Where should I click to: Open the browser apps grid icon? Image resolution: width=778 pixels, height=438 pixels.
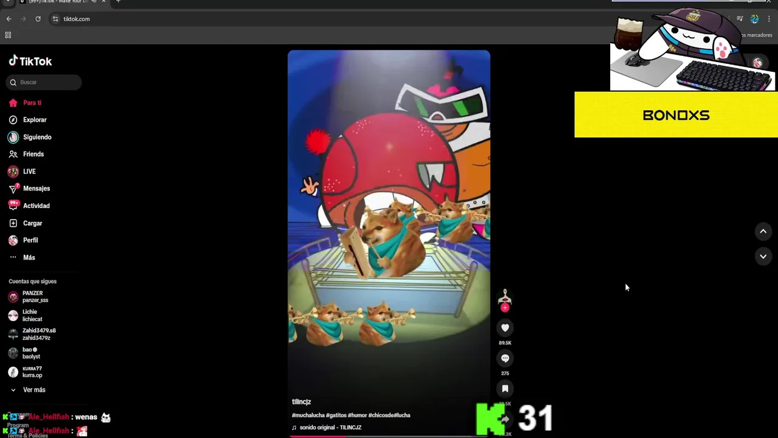point(9,35)
